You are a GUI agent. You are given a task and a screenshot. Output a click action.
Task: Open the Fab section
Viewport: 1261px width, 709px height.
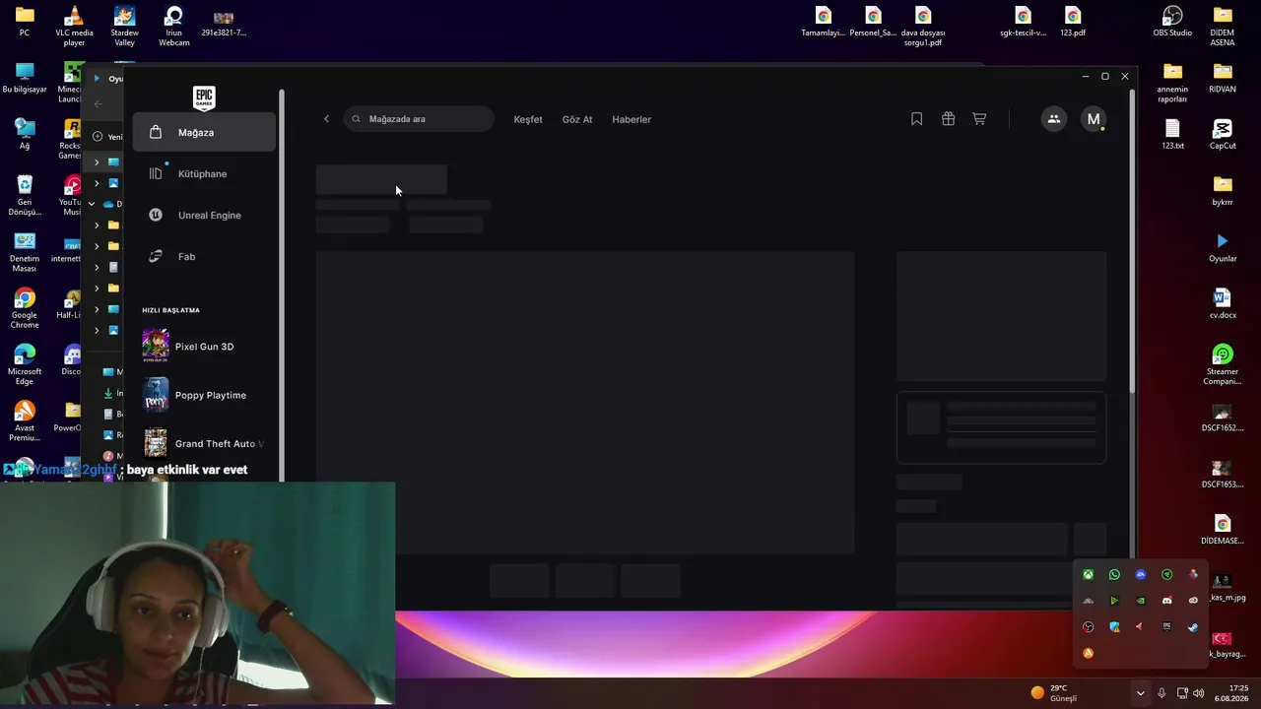coord(204,256)
